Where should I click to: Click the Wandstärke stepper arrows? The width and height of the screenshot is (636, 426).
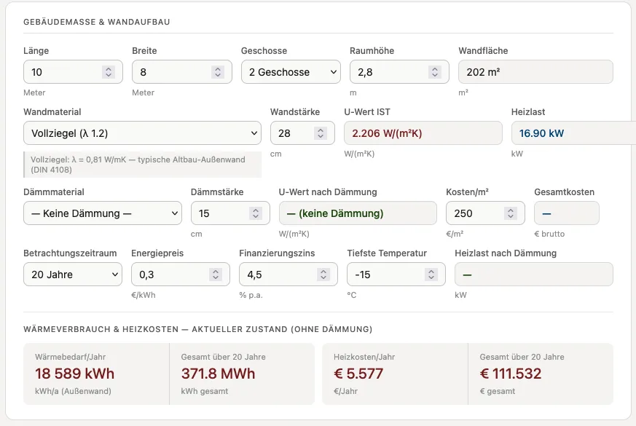[320, 133]
